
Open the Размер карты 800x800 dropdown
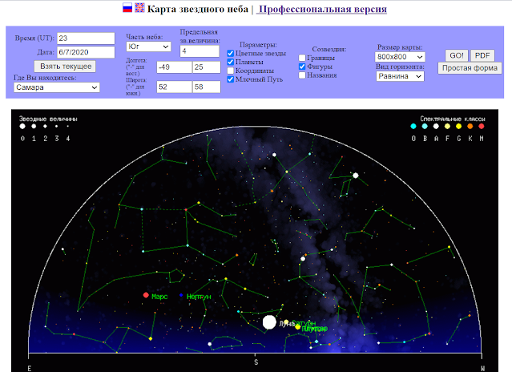coord(400,57)
